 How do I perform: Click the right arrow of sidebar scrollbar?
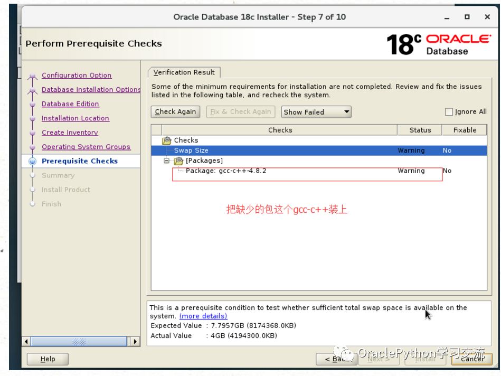pos(135,342)
